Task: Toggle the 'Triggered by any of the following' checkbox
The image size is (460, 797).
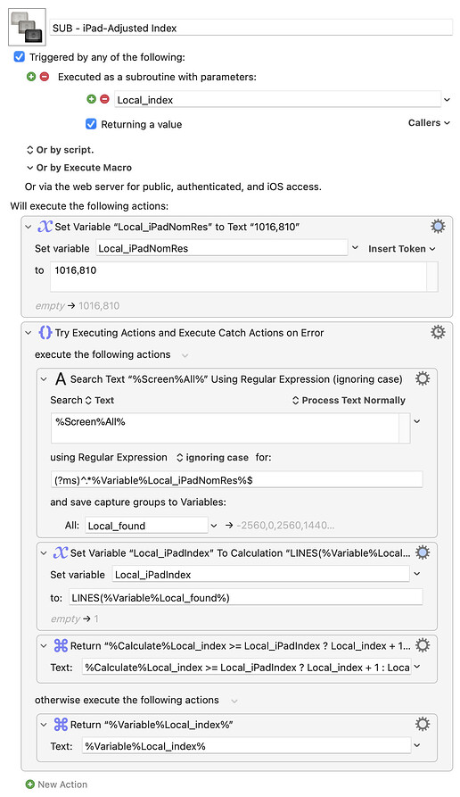Action: coord(20,57)
